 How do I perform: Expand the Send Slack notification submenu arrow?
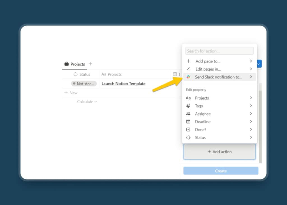point(251,77)
